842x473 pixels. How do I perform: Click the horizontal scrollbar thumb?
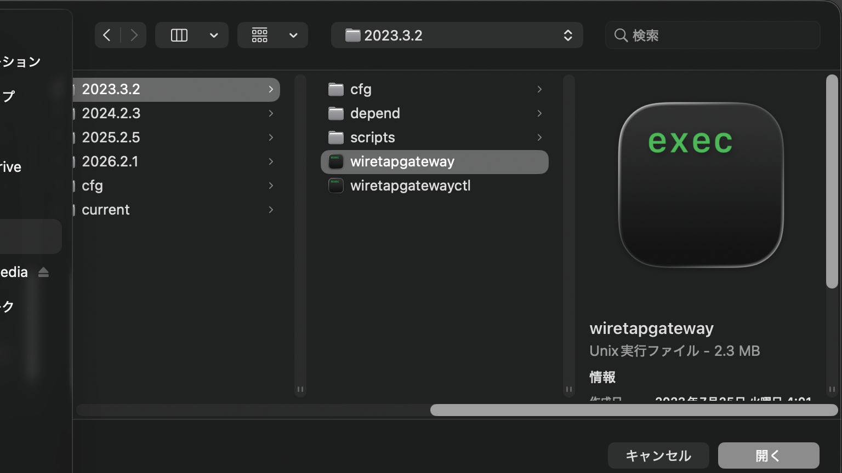(634, 410)
